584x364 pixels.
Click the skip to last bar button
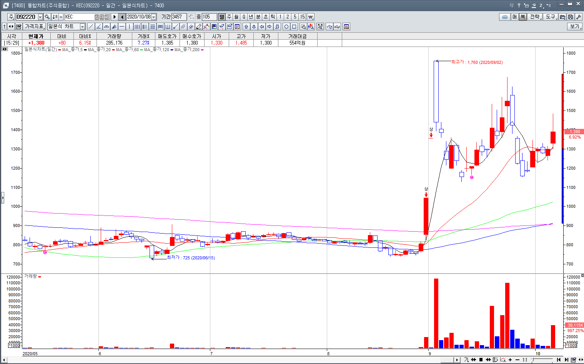coord(566,360)
